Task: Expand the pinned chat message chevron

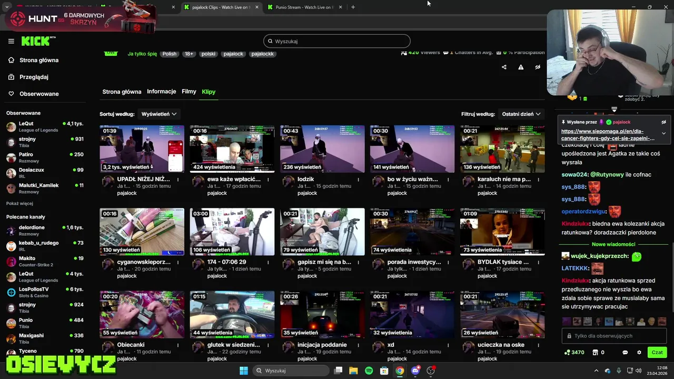Action: coord(663,133)
